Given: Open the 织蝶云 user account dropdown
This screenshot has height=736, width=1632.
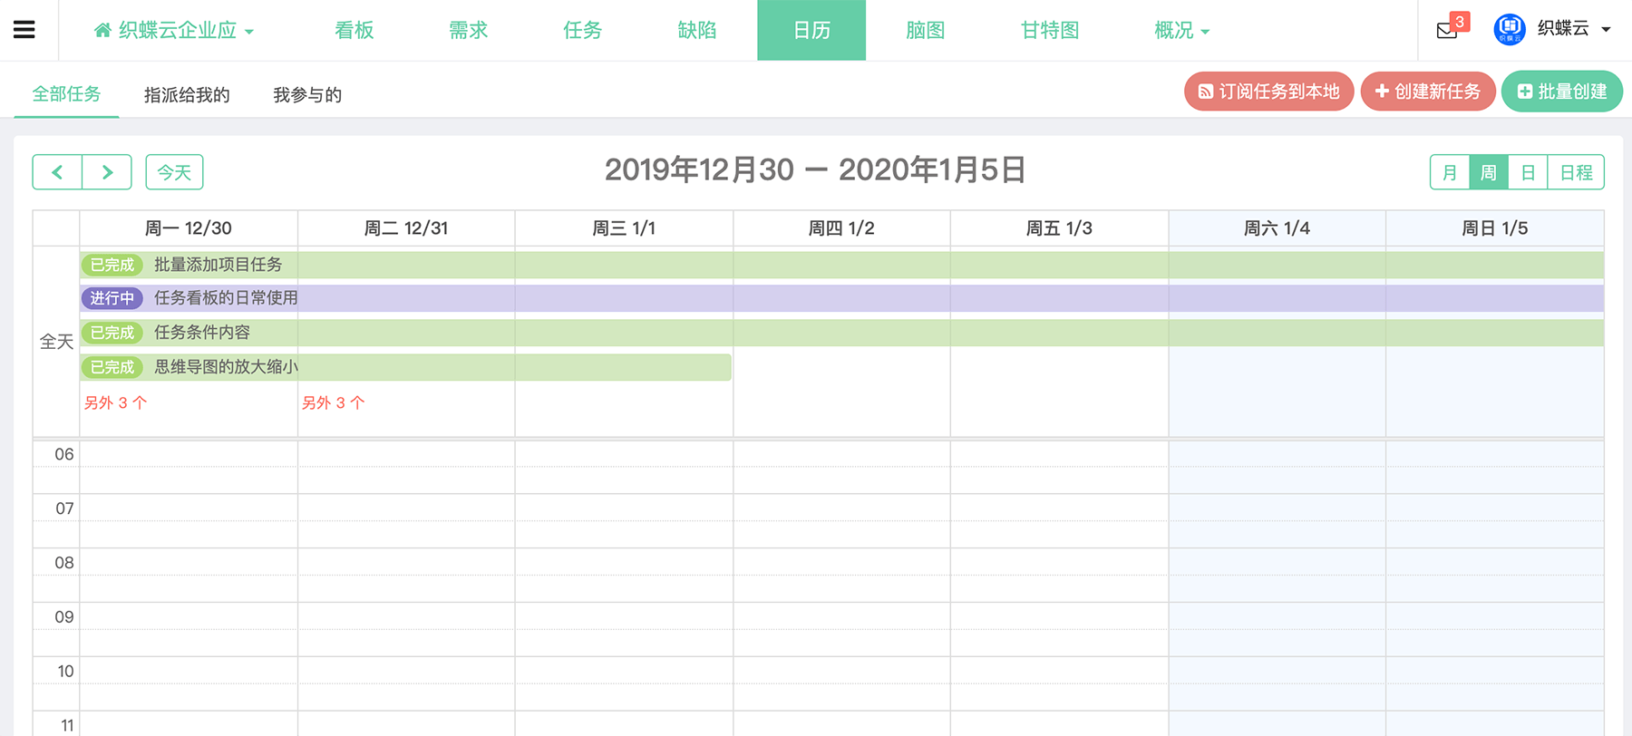Looking at the screenshot, I should pyautogui.click(x=1574, y=29).
